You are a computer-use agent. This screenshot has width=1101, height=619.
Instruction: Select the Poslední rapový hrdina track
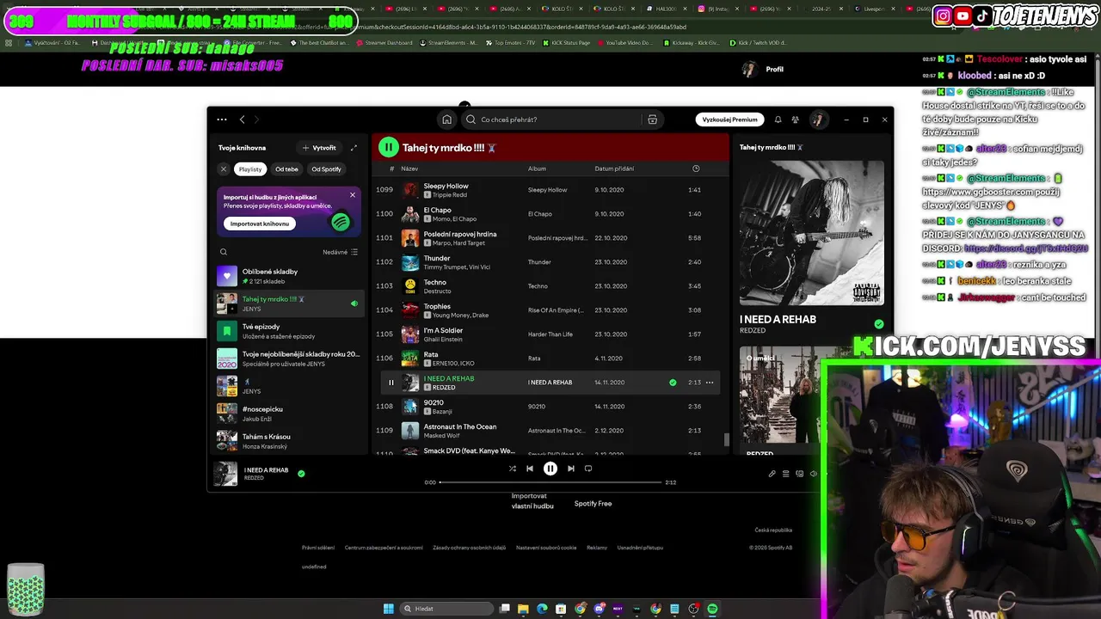(550, 238)
